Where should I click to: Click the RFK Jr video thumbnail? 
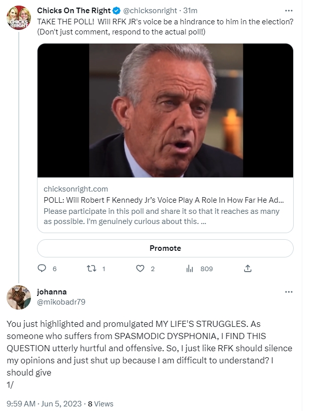[x=165, y=110]
